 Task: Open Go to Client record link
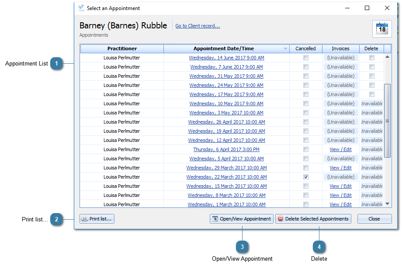[x=198, y=26]
